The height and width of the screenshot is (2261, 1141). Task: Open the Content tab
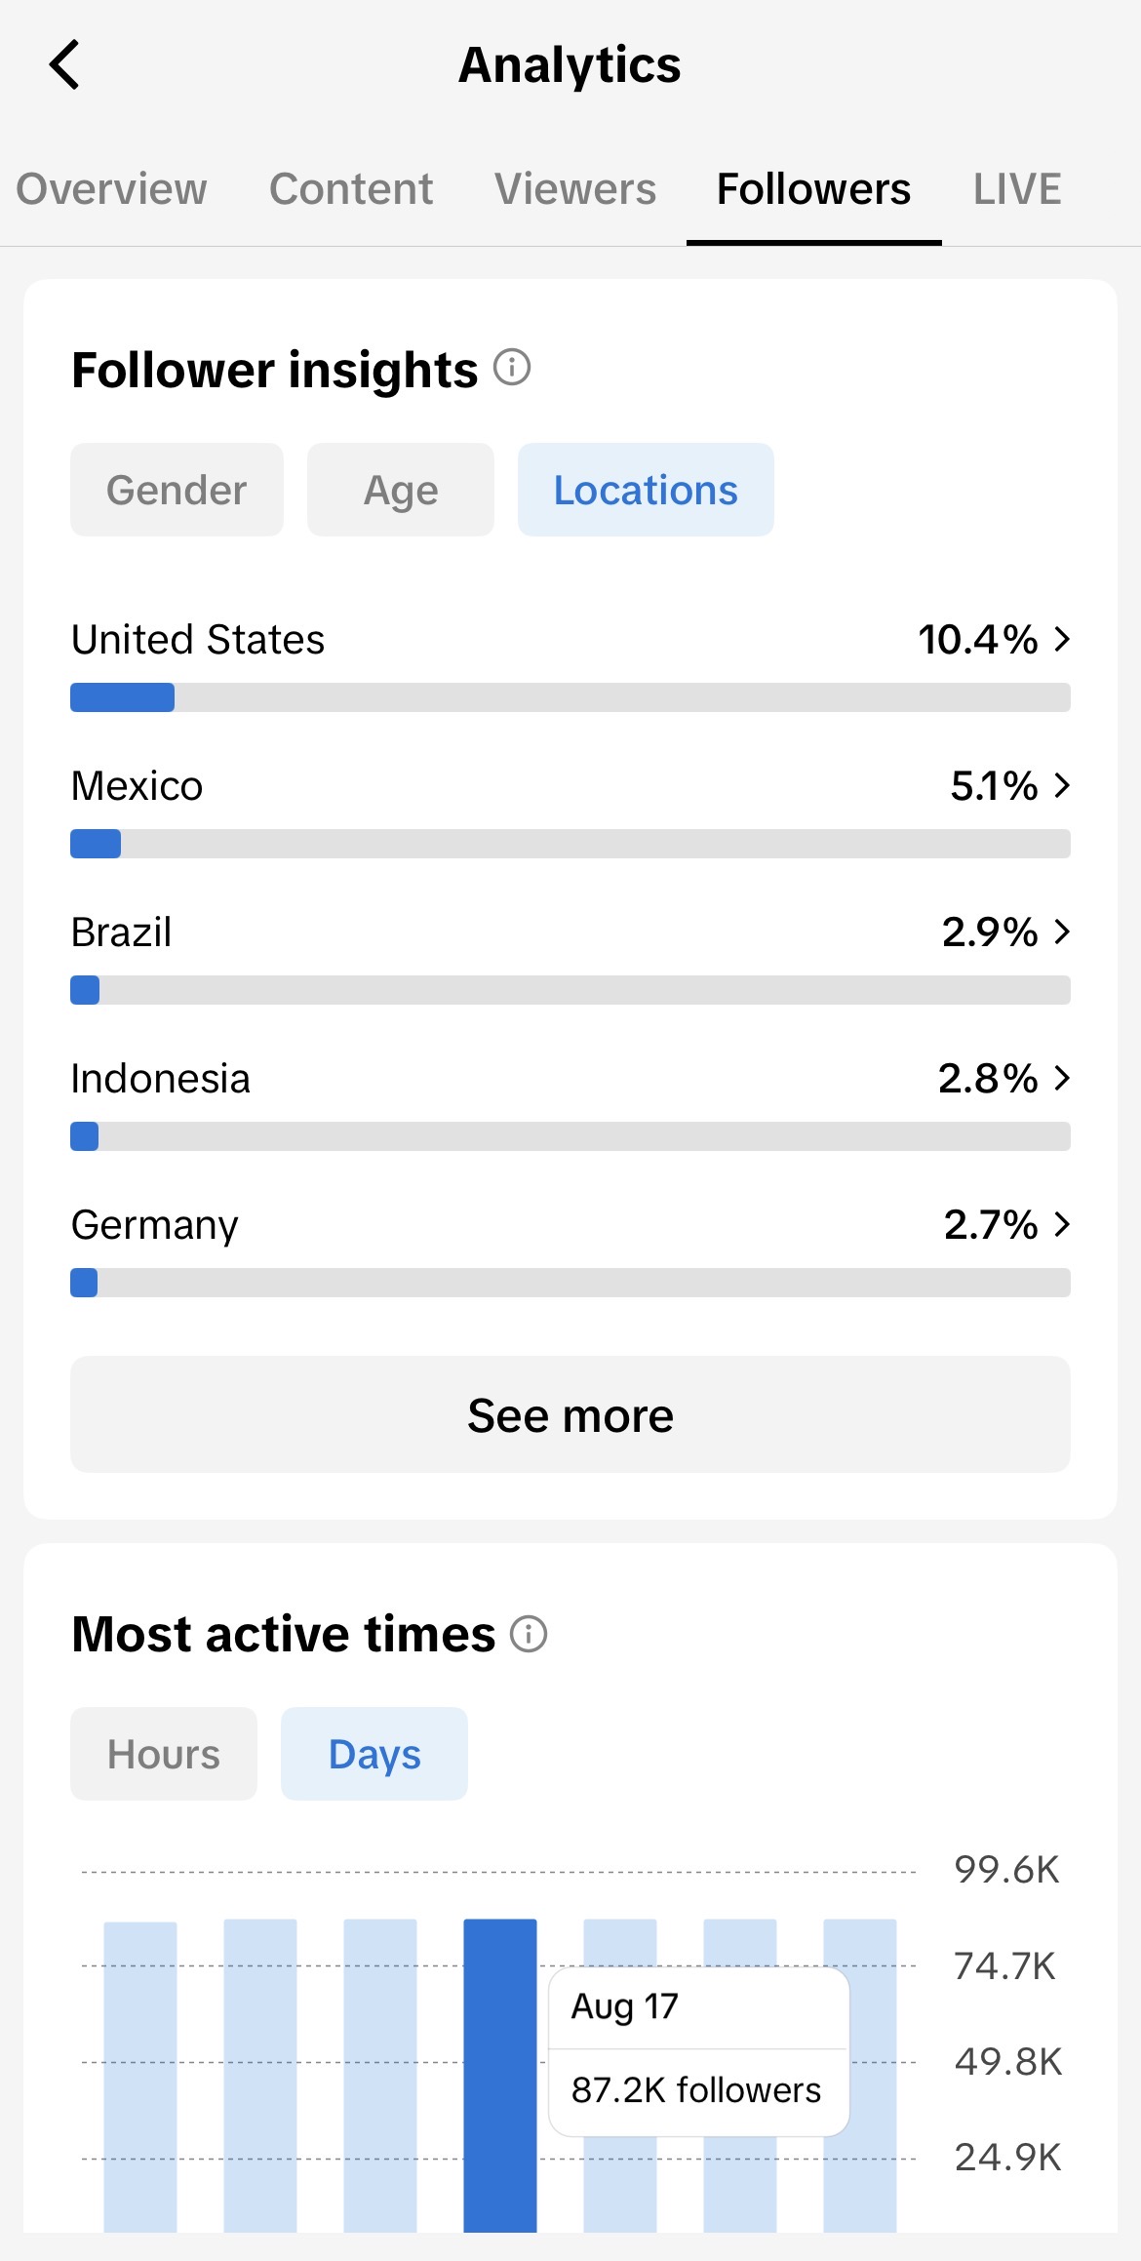pos(351,189)
